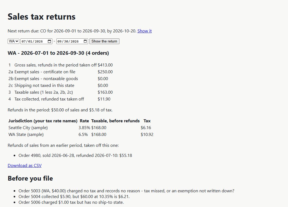
Task: Open the start date calendar picker icon
Action: [49, 41]
